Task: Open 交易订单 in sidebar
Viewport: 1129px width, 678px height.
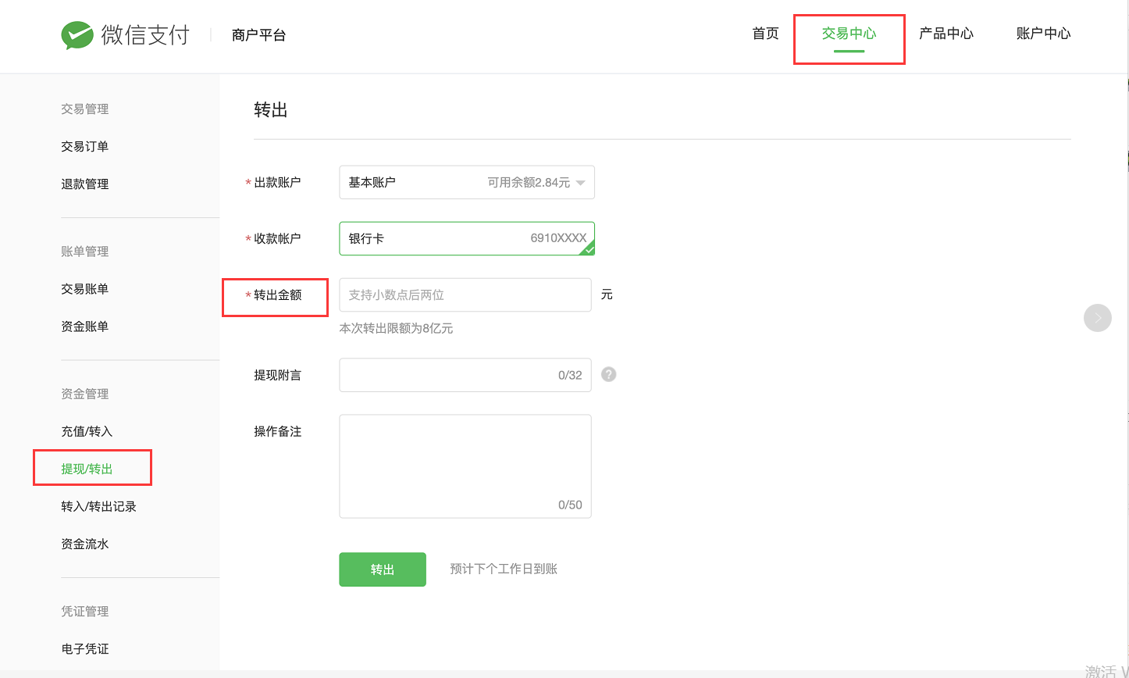Action: coord(85,147)
